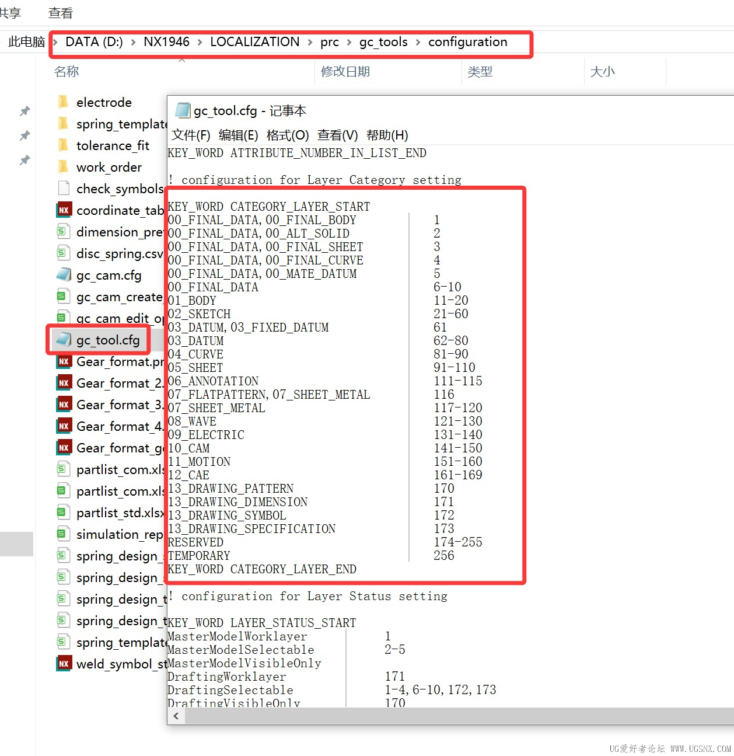734x756 pixels.
Task: Select the work_order folder icon
Action: (x=63, y=167)
